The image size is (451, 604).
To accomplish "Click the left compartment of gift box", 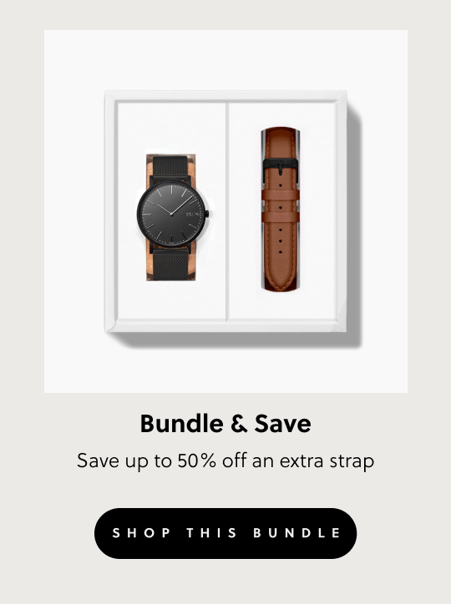I will click(x=171, y=211).
